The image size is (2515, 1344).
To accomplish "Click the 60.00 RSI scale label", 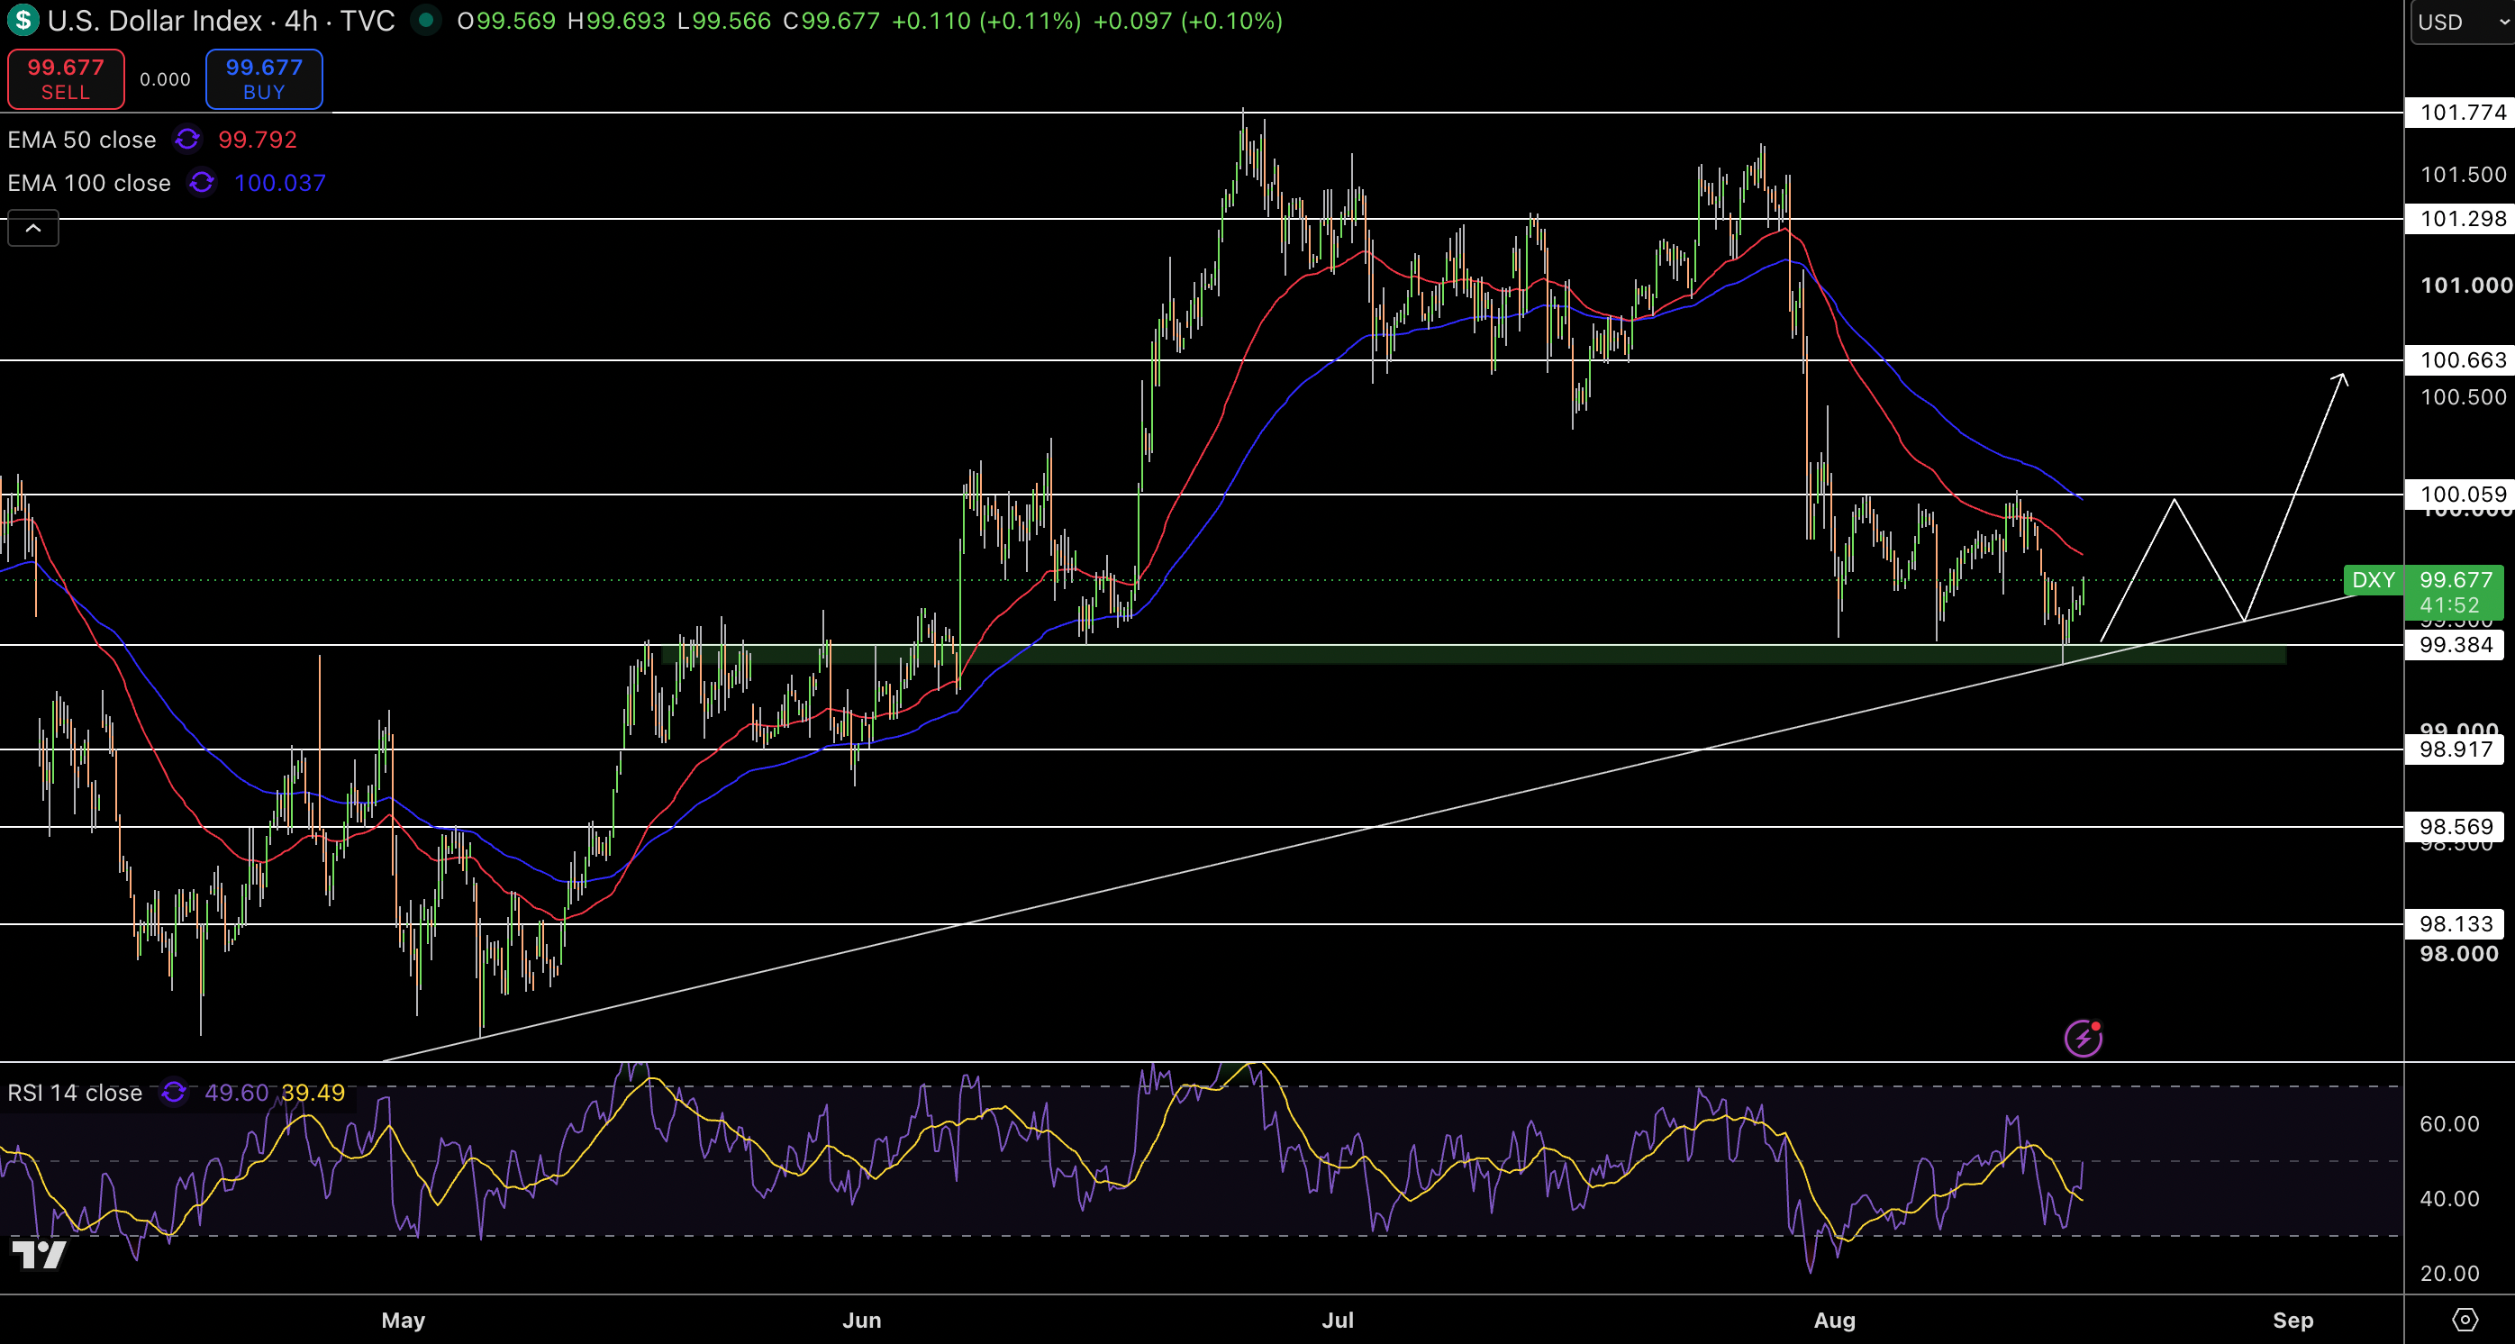I will click(2449, 1123).
